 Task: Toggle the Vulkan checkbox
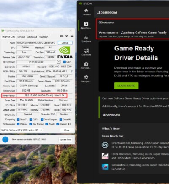(x=18, y=124)
